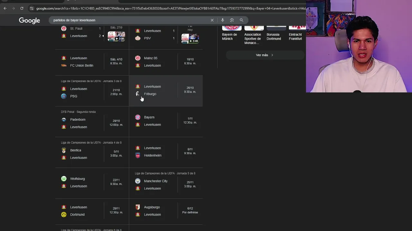
Task: Click 'DFB Pokal · Segunda ronda' label
Action: 78,112
